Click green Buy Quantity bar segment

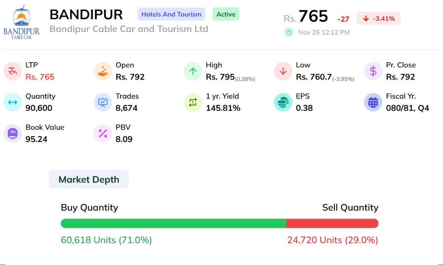(x=174, y=223)
